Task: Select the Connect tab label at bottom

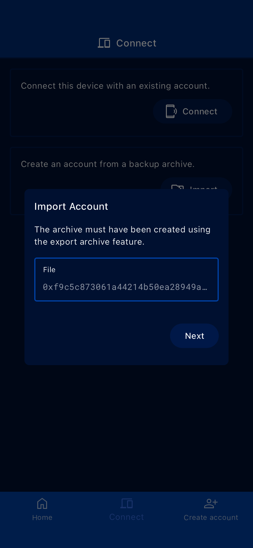Action: click(127, 517)
